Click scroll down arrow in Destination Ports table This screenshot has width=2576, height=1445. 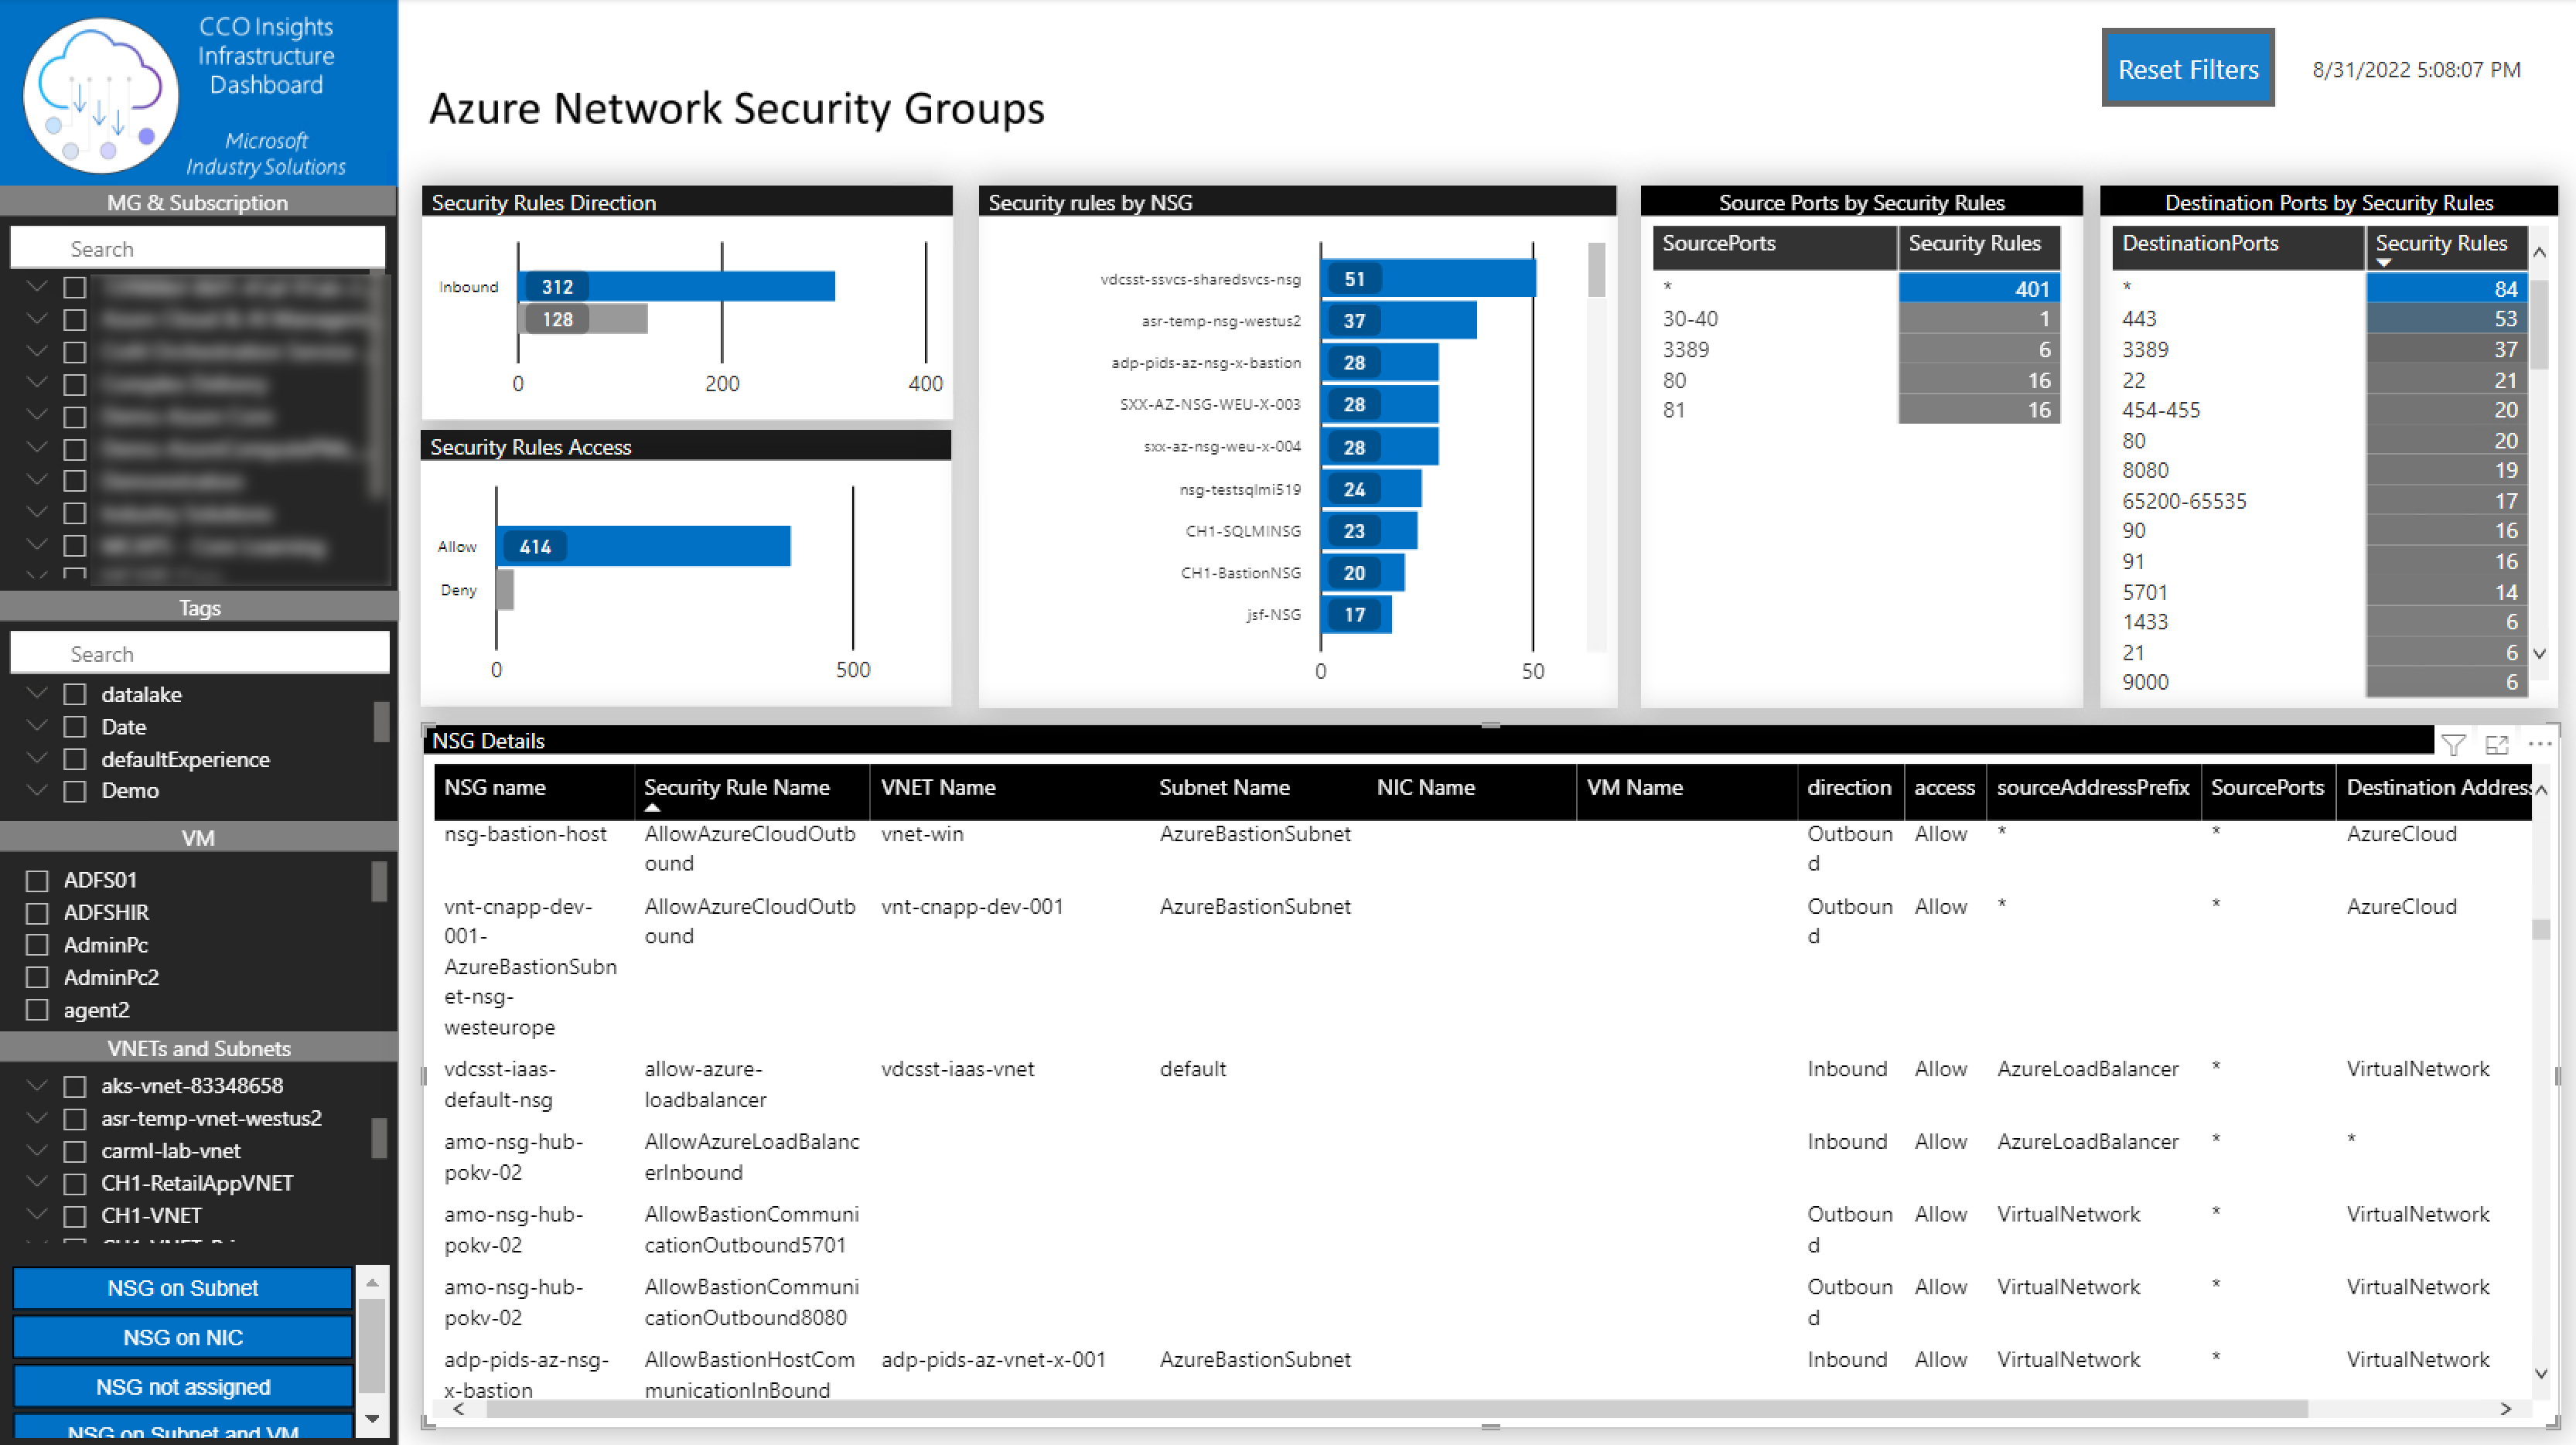click(x=2539, y=653)
